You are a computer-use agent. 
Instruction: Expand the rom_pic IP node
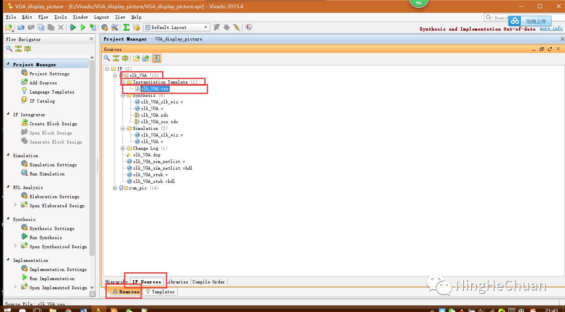[x=115, y=188]
